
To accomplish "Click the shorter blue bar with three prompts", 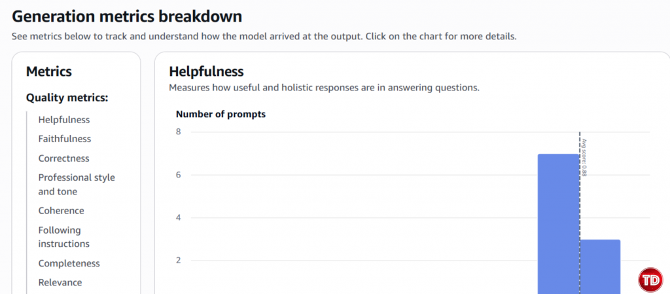I will pyautogui.click(x=600, y=266).
